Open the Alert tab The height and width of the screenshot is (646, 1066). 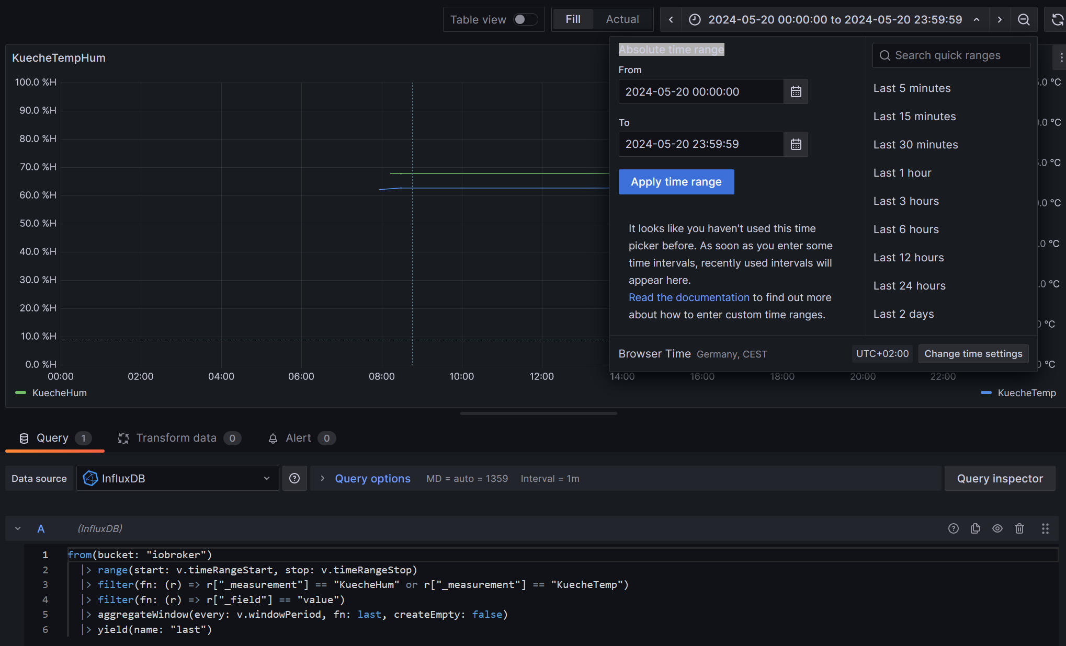(298, 438)
